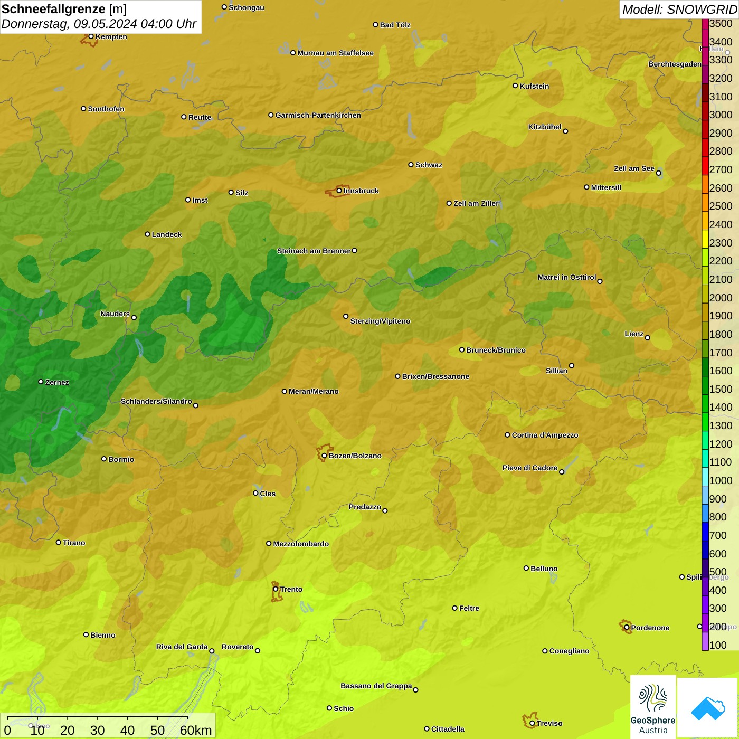This screenshot has height=739, width=739.
Task: Click the Zell am Ziller label
Action: [476, 203]
